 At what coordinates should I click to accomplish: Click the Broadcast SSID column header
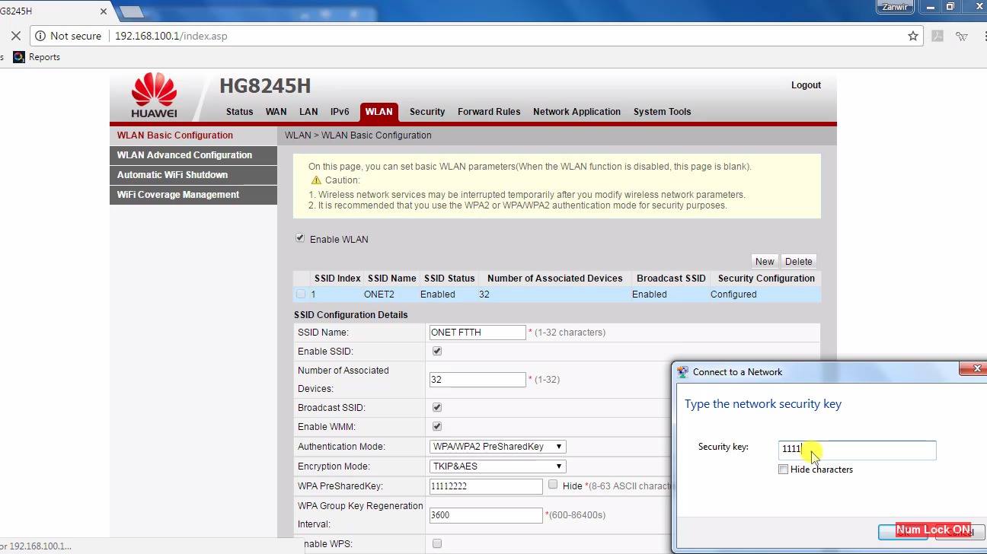click(671, 279)
